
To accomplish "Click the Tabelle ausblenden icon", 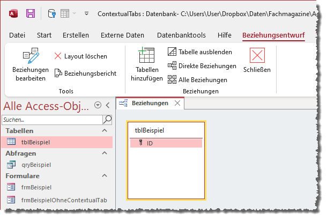I will 172,52.
